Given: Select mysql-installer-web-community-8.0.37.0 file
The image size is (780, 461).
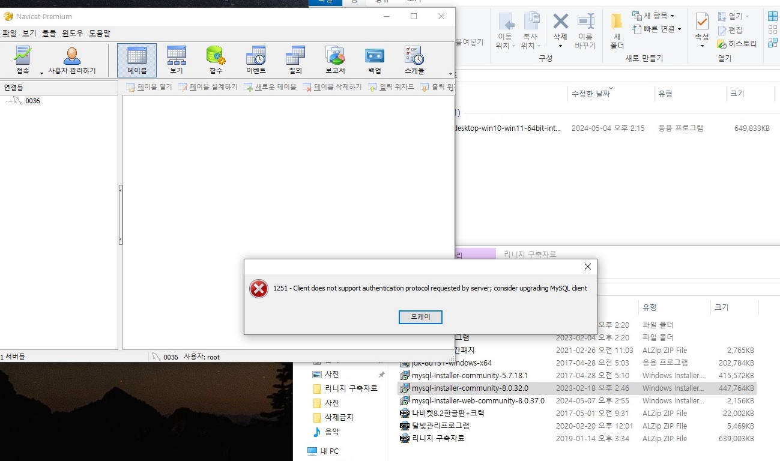Looking at the screenshot, I should pos(577,400).
